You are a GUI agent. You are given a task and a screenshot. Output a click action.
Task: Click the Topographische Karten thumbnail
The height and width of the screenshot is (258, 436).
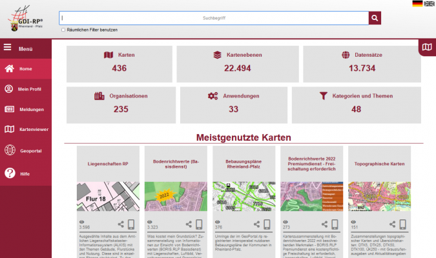tap(379, 196)
